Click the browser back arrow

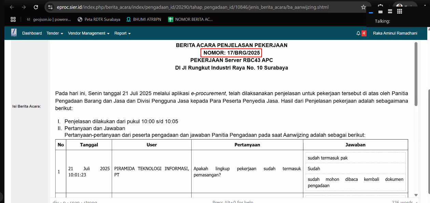[x=12, y=7]
